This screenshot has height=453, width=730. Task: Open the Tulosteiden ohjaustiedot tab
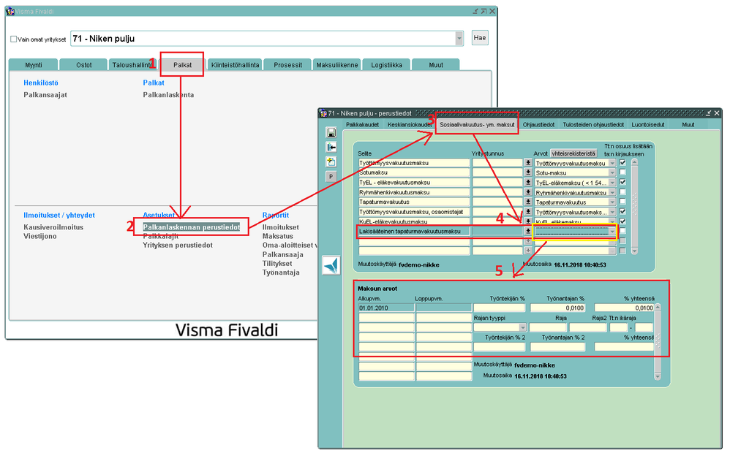593,125
